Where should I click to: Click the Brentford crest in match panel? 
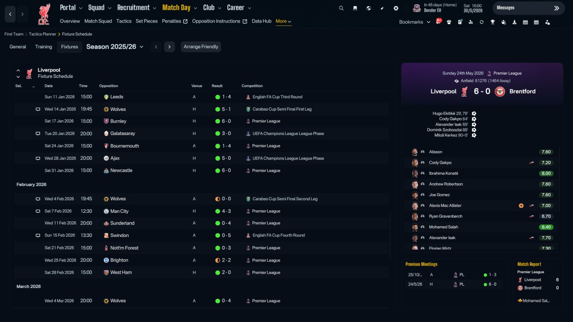(500, 91)
